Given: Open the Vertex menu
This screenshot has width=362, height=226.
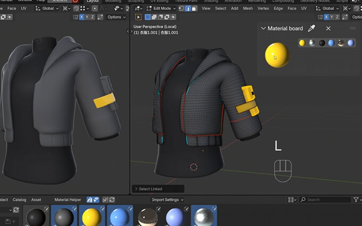Looking at the screenshot, I should 263,8.
